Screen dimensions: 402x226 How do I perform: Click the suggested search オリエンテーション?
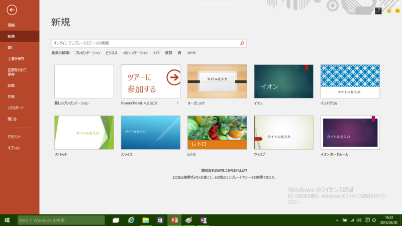(135, 53)
